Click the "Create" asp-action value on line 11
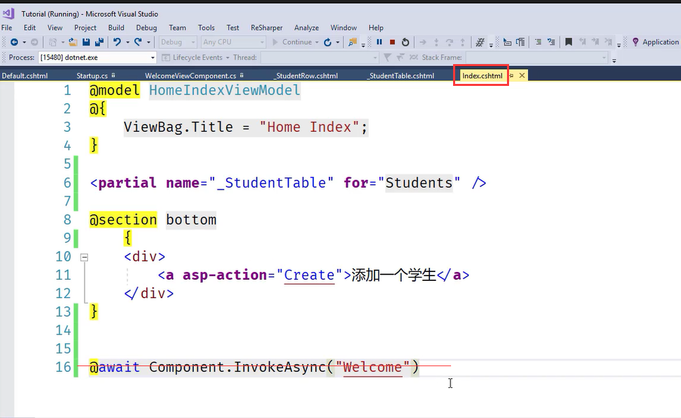The height and width of the screenshot is (418, 681). tap(309, 275)
